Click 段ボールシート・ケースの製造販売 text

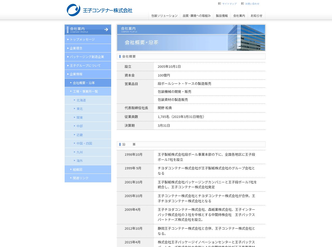point(184,84)
